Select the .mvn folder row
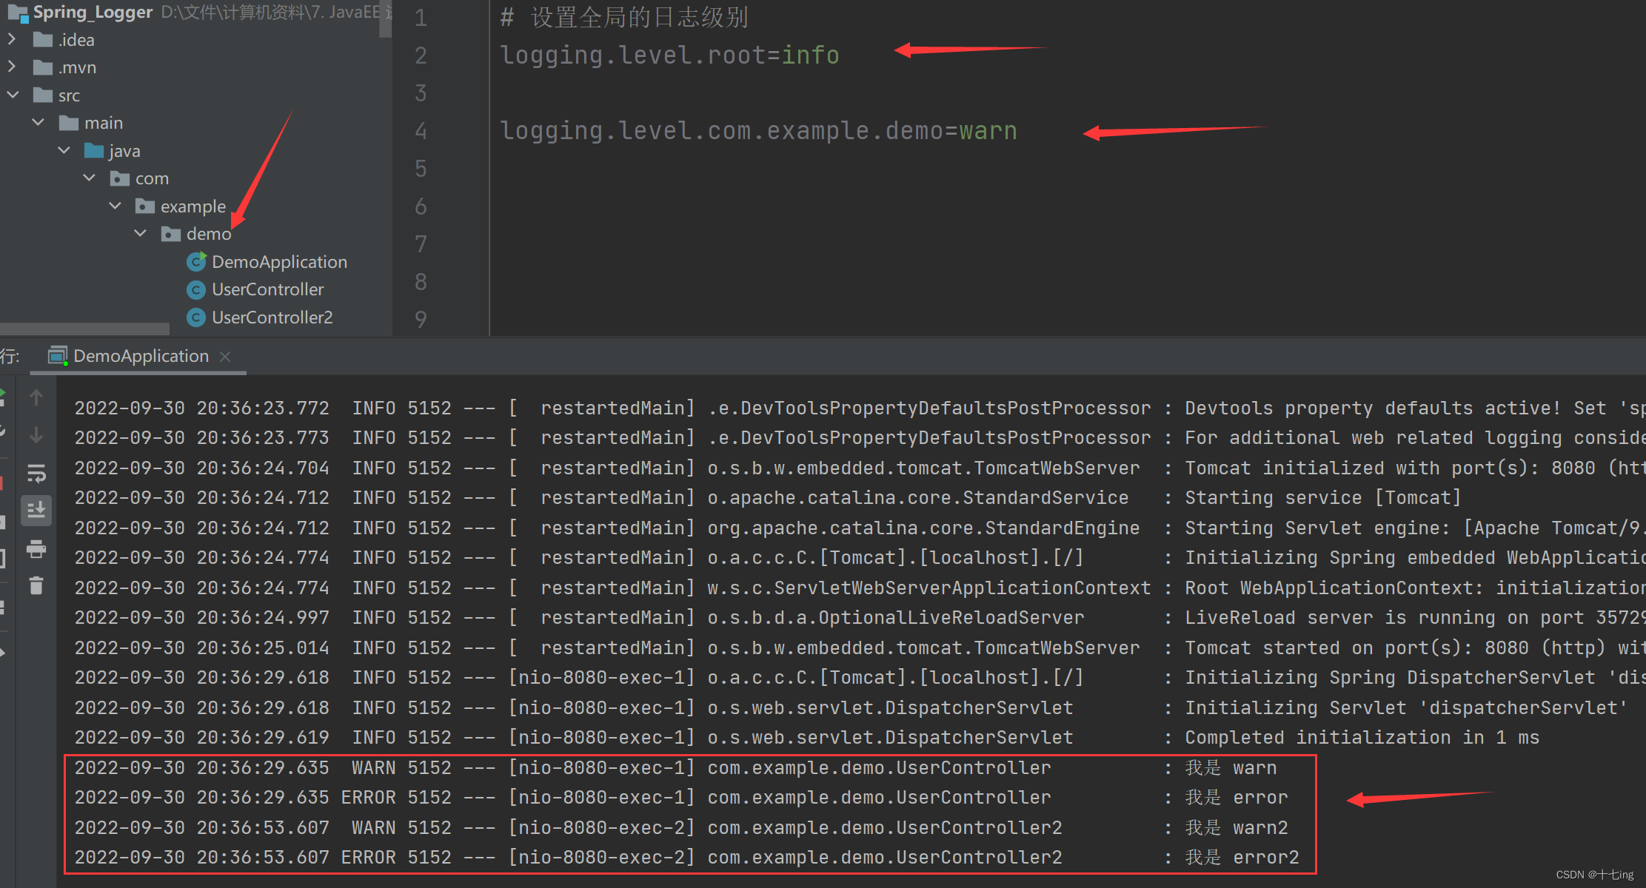This screenshot has height=888, width=1646. point(77,67)
